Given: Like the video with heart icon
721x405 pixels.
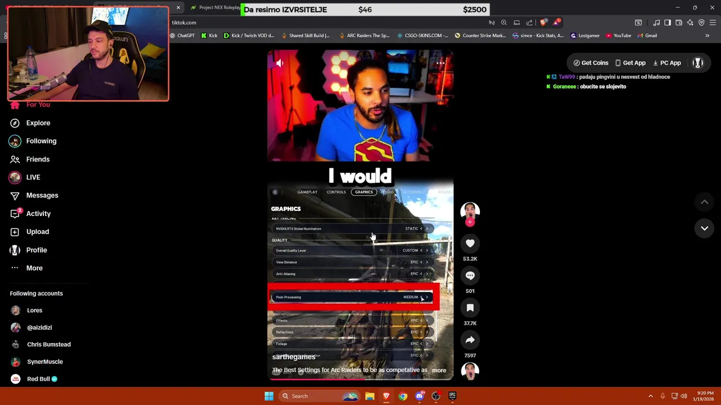Looking at the screenshot, I should [470, 243].
